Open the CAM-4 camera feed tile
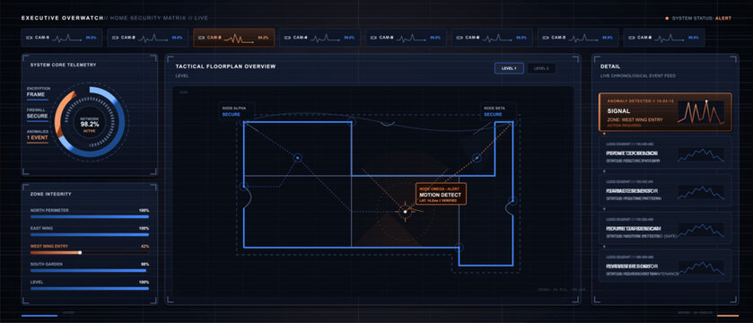This screenshot has width=753, height=323. click(320, 38)
